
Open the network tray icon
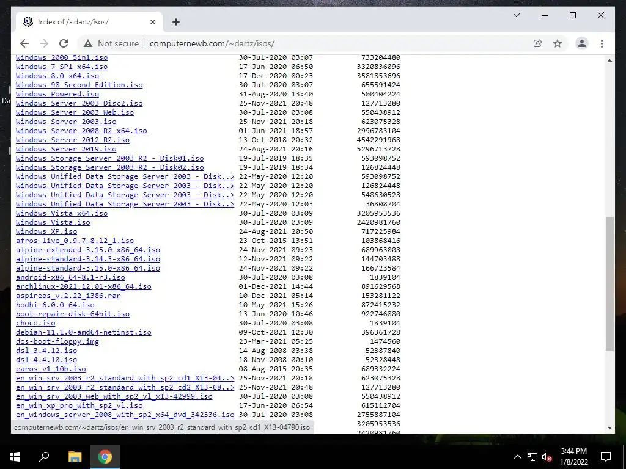click(532, 457)
